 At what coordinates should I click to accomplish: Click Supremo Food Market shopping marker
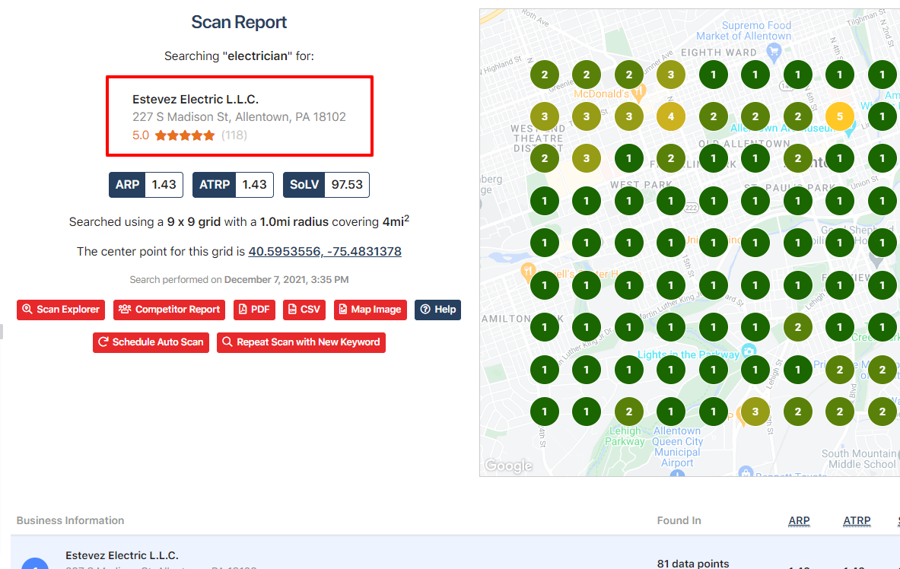click(x=774, y=54)
